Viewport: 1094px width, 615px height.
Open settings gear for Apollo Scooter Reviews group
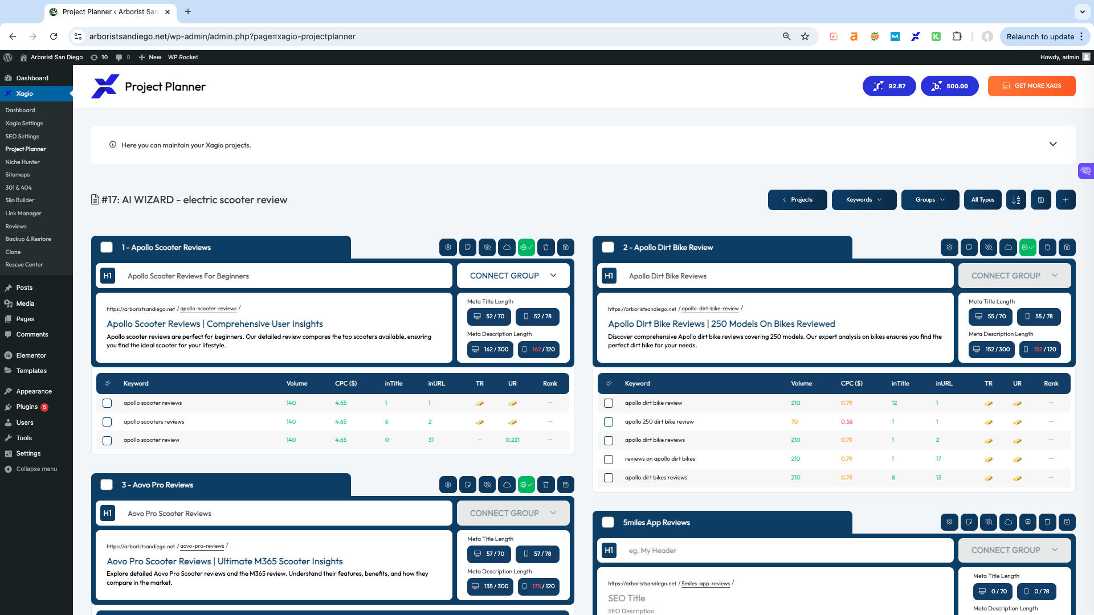tap(448, 248)
